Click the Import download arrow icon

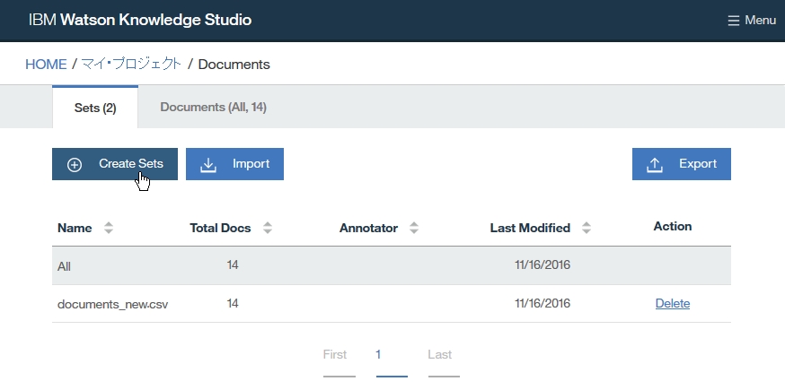[208, 164]
